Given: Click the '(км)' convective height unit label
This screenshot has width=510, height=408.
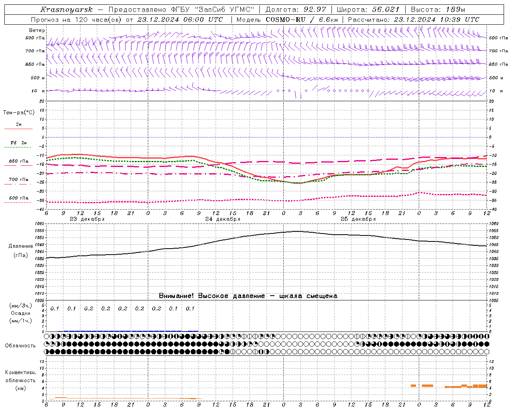Looking at the screenshot, I should point(21,388).
